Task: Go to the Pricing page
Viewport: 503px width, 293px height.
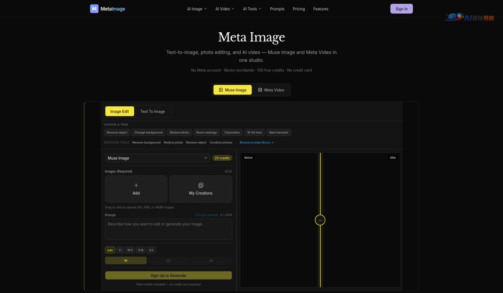Action: [x=299, y=9]
